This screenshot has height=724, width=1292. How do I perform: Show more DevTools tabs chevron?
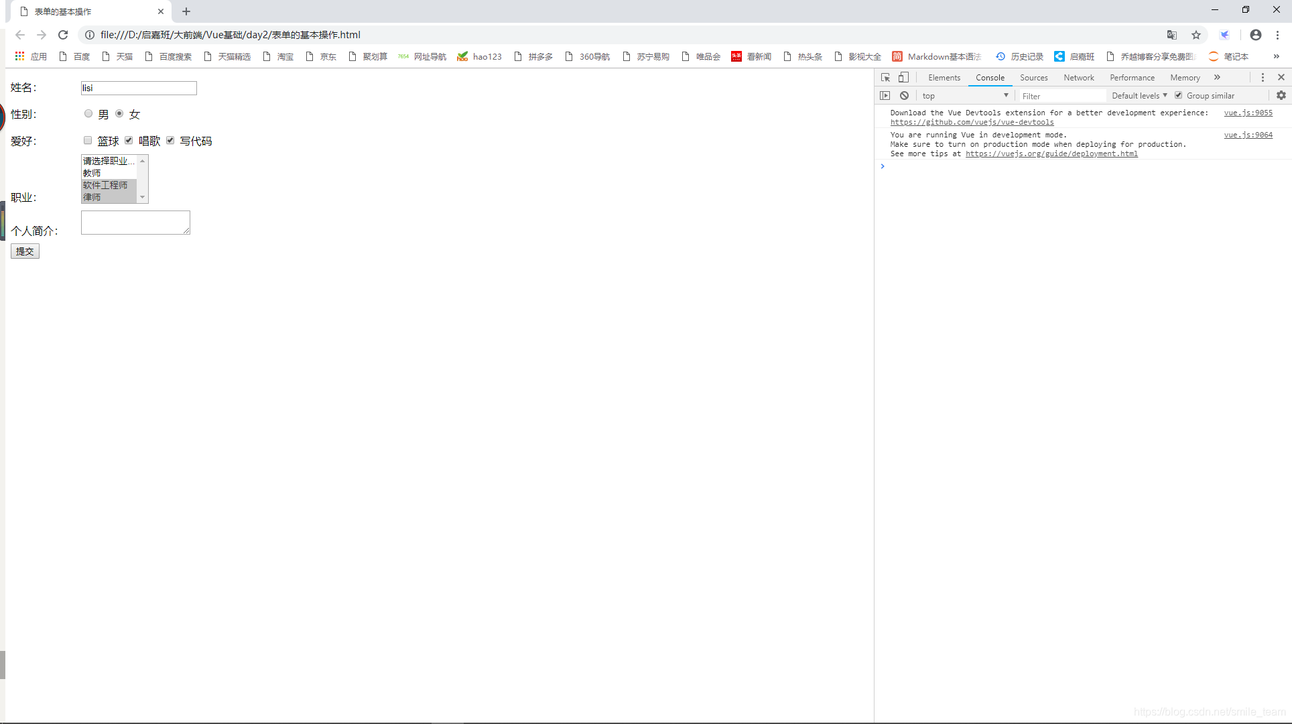pos(1218,77)
